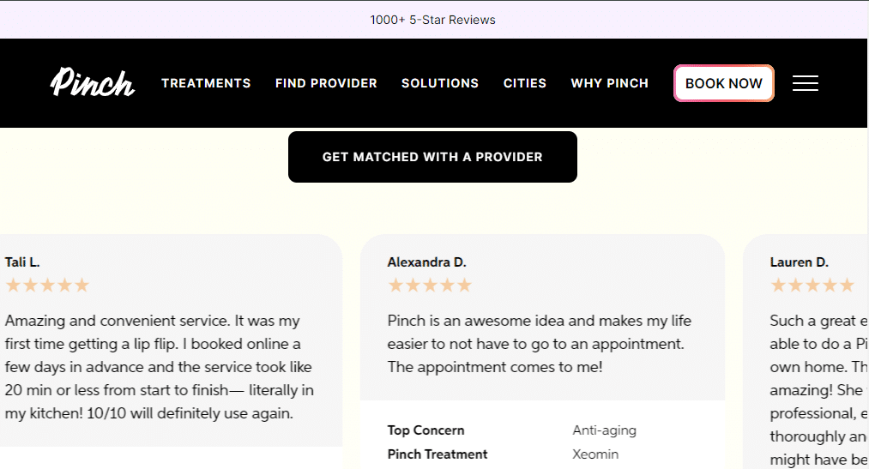
Task: Select Find Provider in navigation
Action: (x=326, y=83)
